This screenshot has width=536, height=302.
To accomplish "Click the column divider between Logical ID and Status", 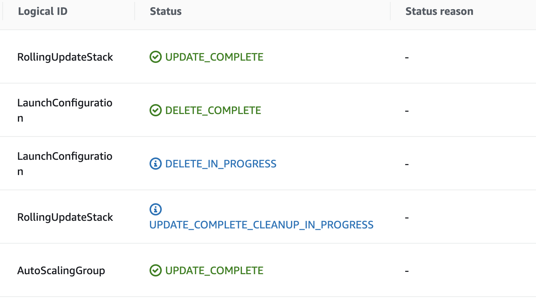I will click(135, 11).
